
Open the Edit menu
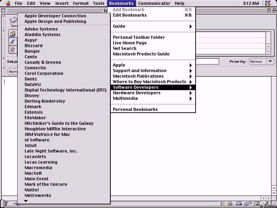(31, 3)
